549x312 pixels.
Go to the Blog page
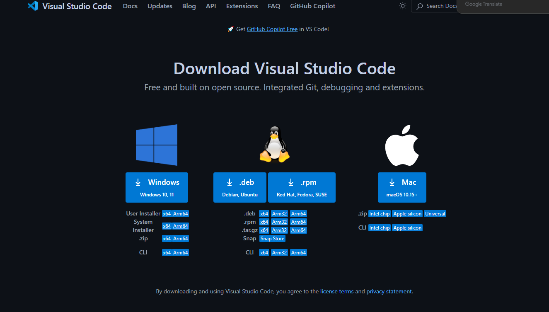pos(189,6)
